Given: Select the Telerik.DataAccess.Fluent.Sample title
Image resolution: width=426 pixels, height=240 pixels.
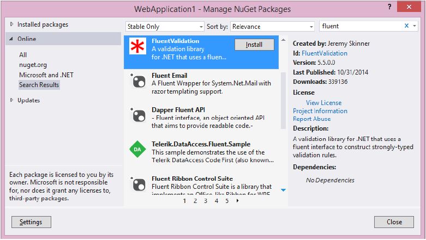Looking at the screenshot, I should [201, 144].
